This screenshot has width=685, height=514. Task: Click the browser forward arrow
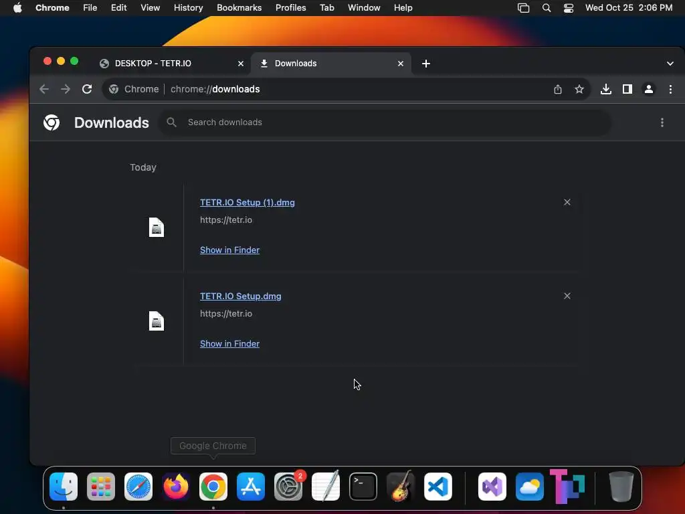[x=66, y=89]
